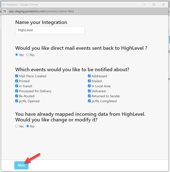Click the URL in the address bar
170x172 pixels.
click(41, 11)
